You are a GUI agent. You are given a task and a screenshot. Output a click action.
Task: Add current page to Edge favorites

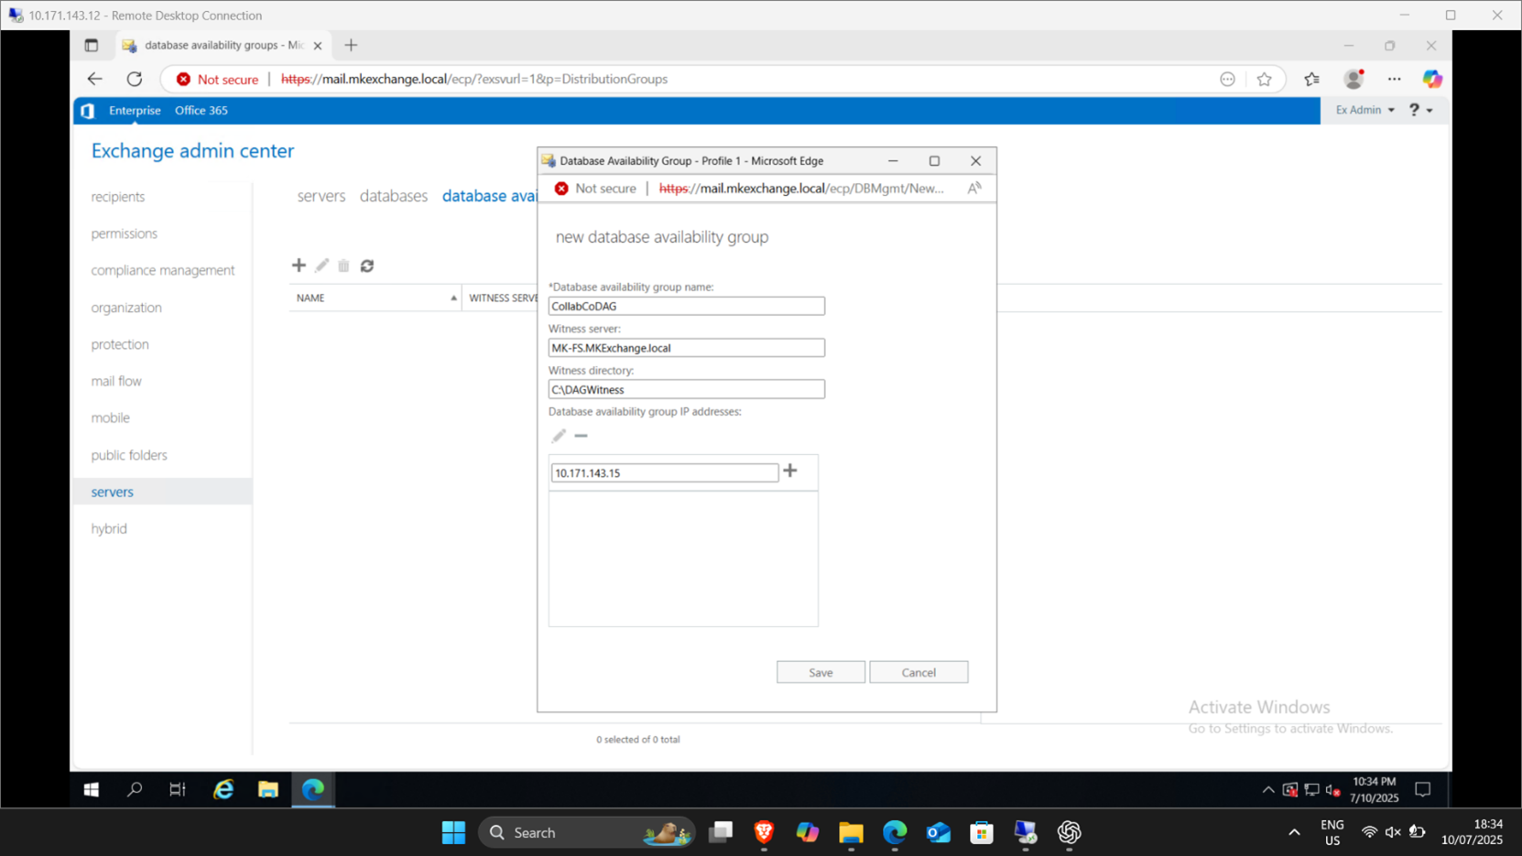pyautogui.click(x=1265, y=79)
